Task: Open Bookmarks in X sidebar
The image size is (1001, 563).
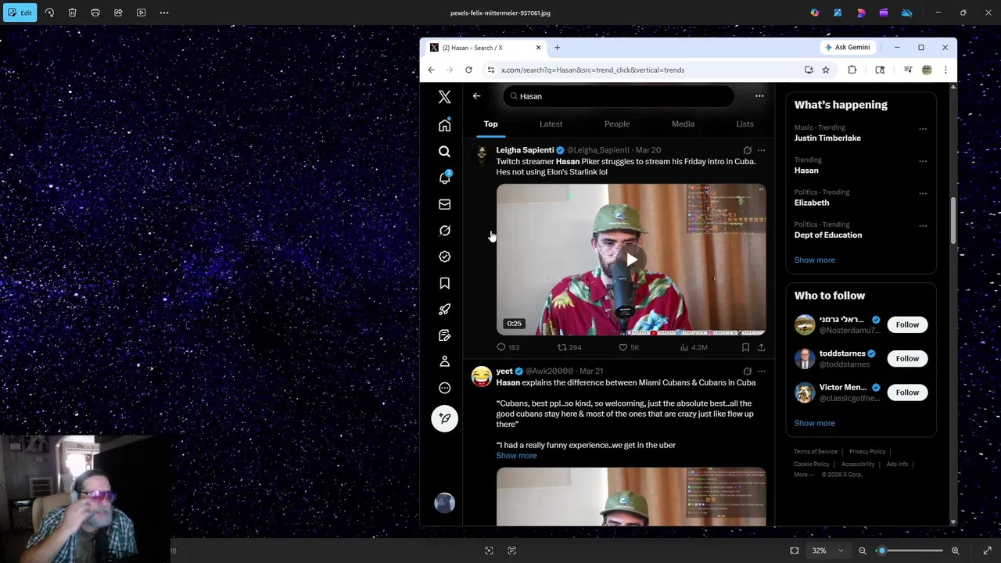Action: coord(444,283)
